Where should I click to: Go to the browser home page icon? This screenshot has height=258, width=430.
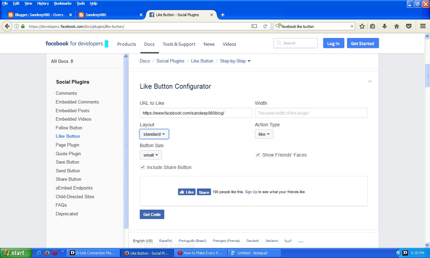point(397,26)
